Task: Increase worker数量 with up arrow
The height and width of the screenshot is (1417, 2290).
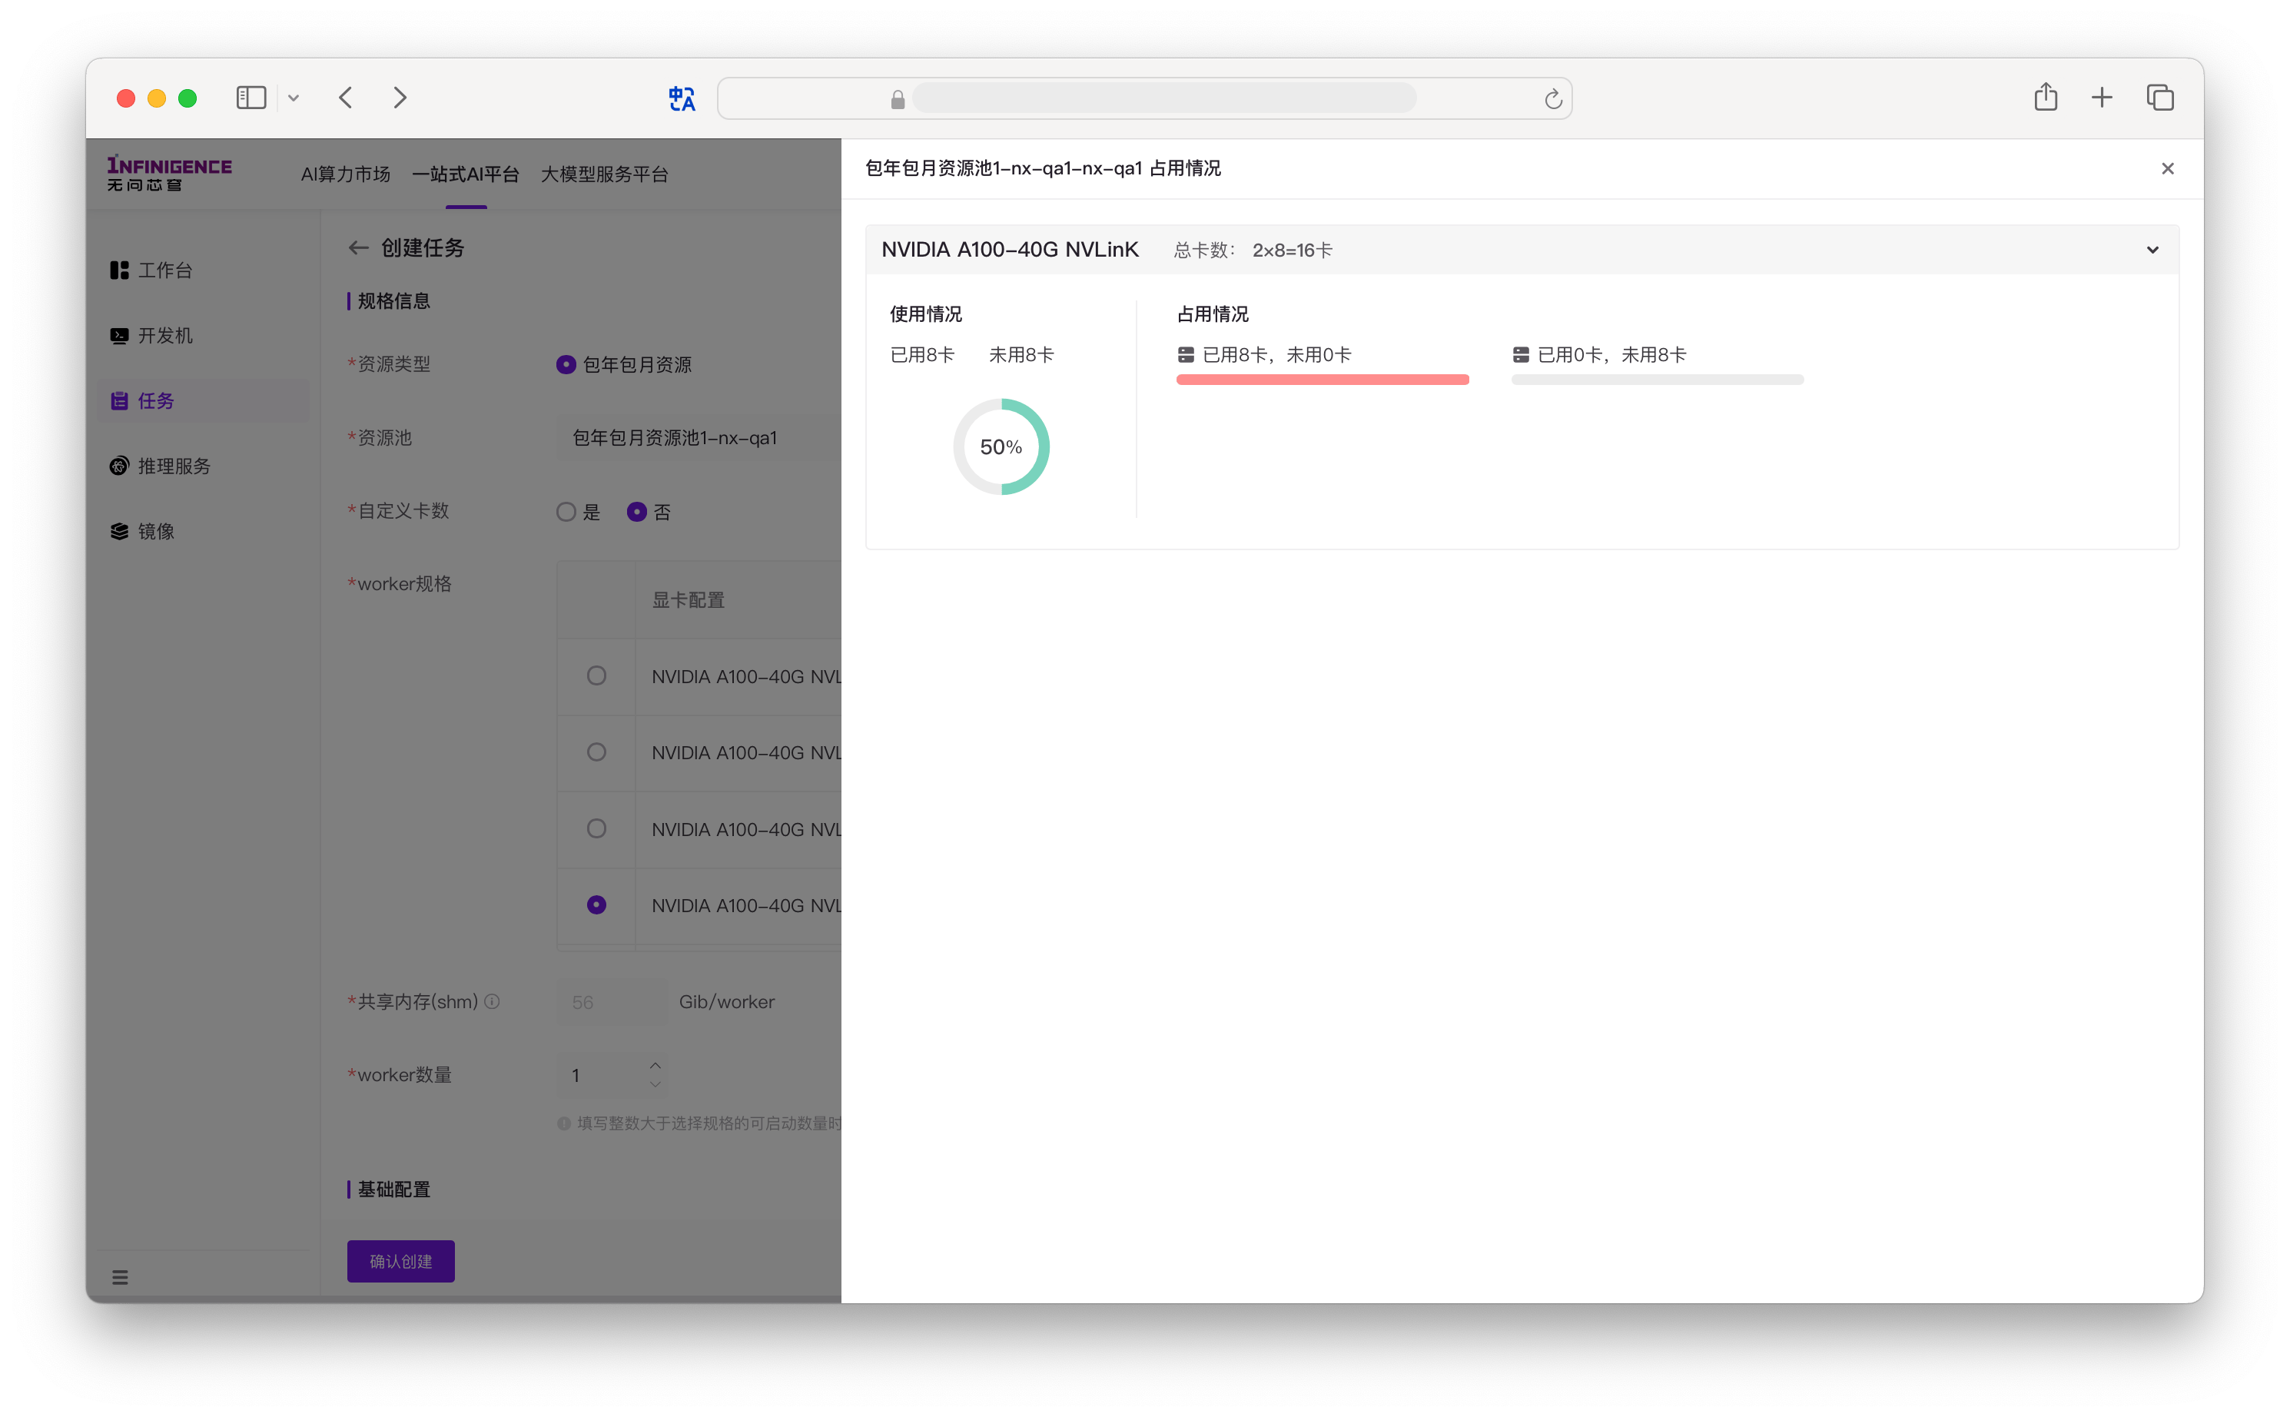Action: click(x=655, y=1066)
